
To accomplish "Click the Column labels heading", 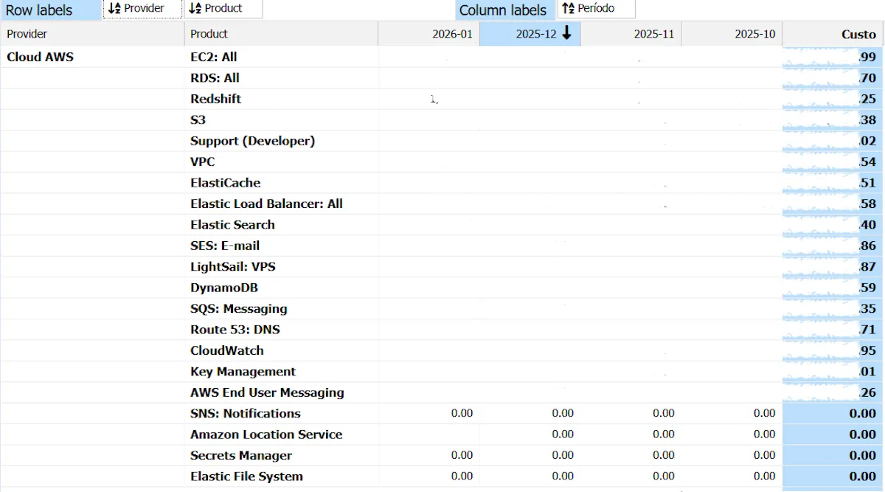I will point(503,10).
